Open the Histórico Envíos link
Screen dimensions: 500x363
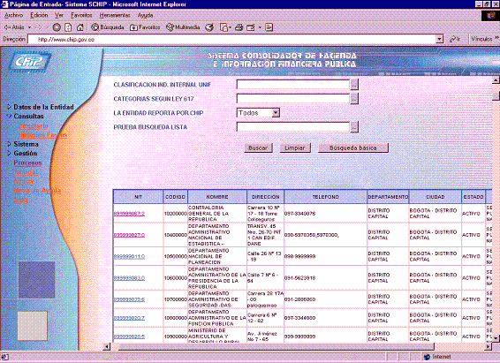(x=42, y=135)
